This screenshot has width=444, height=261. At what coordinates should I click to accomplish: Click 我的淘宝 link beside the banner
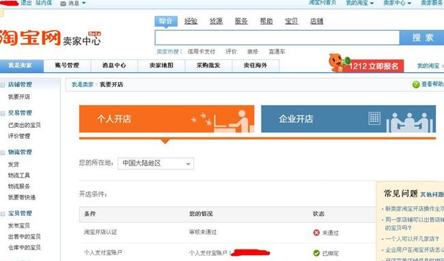pyautogui.click(x=428, y=66)
